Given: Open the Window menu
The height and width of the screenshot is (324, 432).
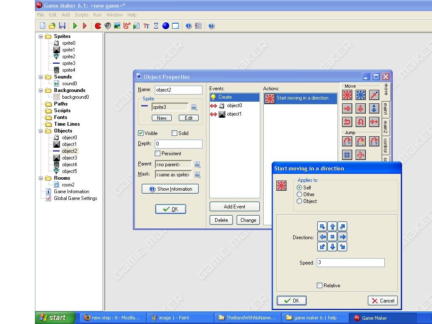Looking at the screenshot, I should (114, 15).
